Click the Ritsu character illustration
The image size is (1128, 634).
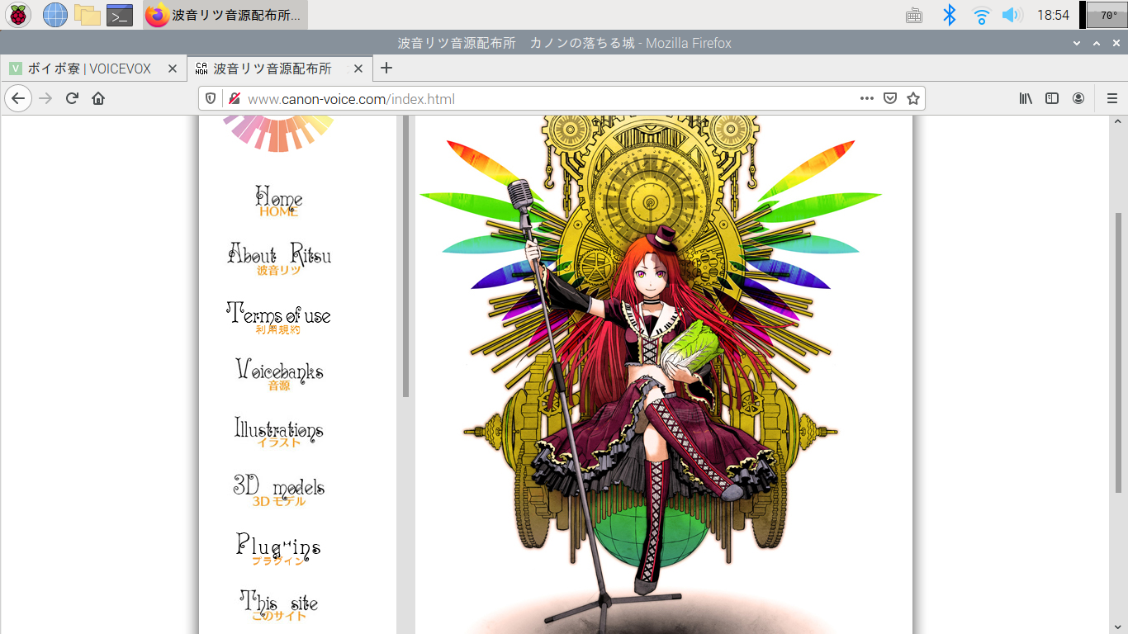[651, 375]
